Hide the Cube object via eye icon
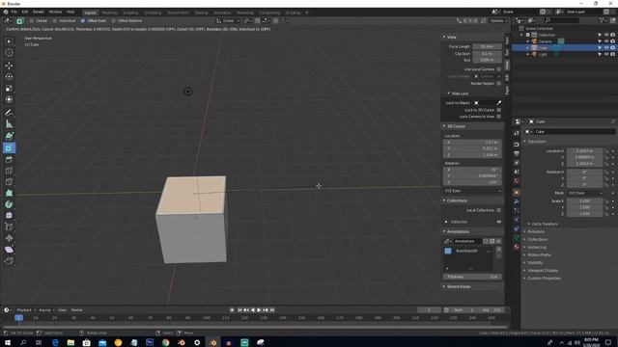 click(x=606, y=47)
